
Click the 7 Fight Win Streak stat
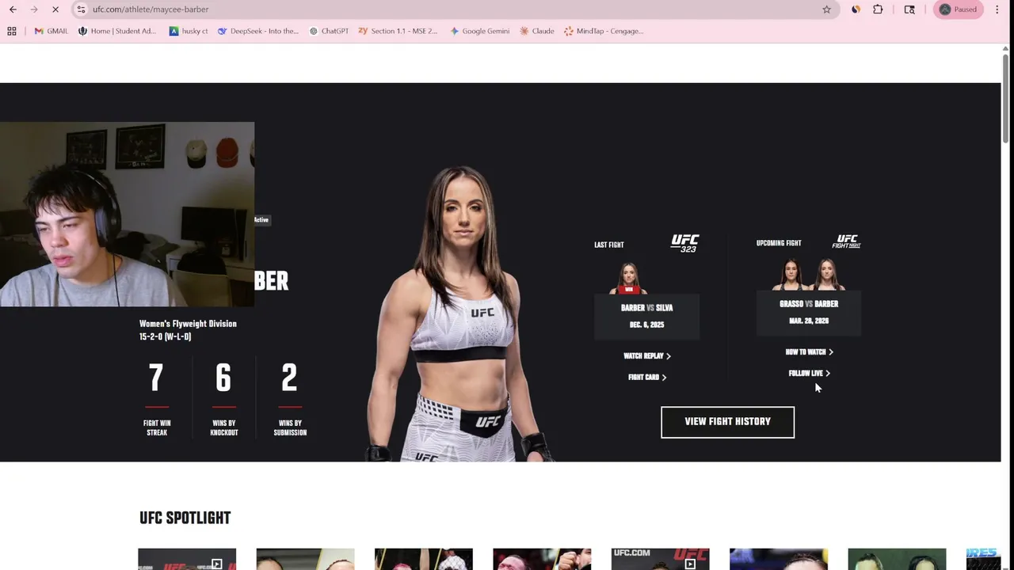[157, 400]
